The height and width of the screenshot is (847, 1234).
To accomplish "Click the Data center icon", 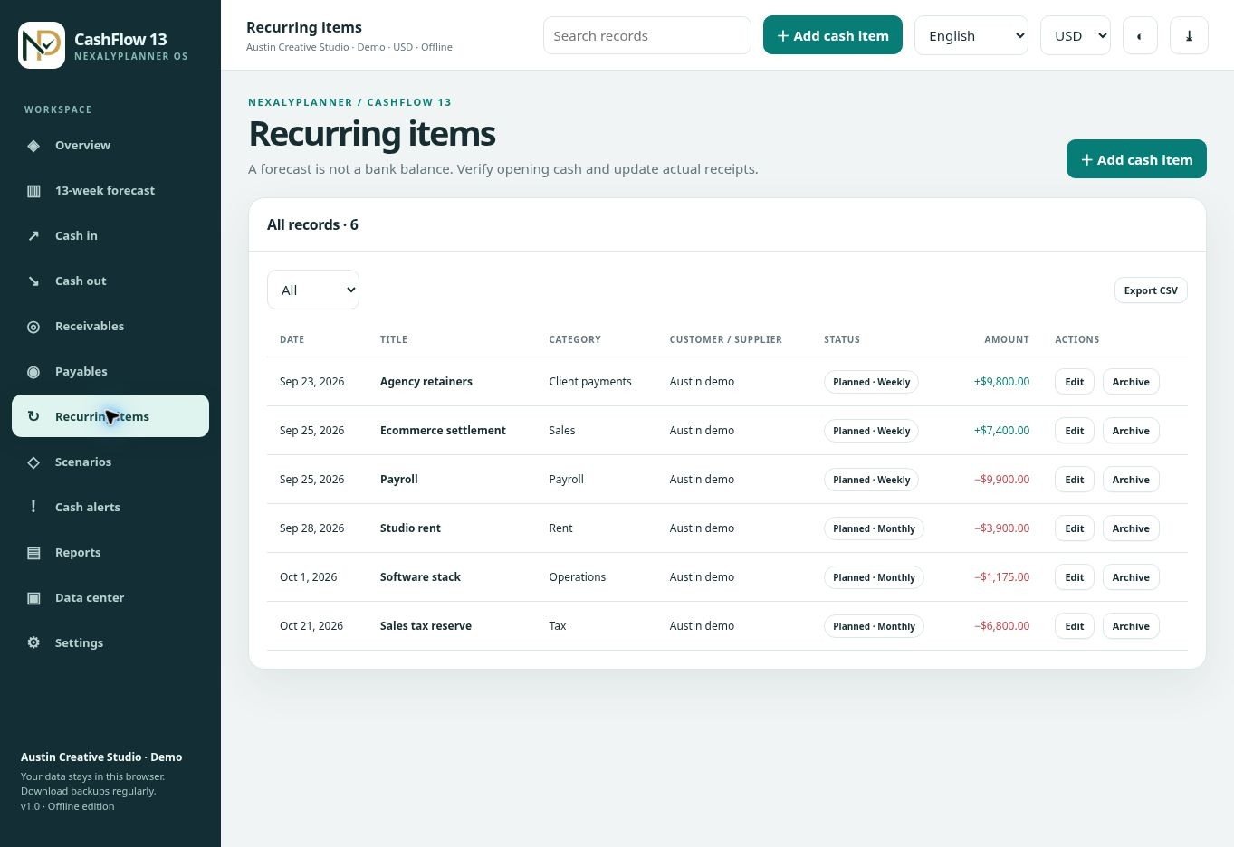I will [x=33, y=598].
